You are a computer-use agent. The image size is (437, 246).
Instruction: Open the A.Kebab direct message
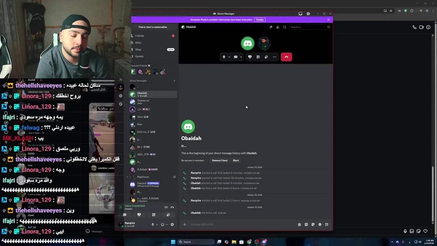coord(153,169)
